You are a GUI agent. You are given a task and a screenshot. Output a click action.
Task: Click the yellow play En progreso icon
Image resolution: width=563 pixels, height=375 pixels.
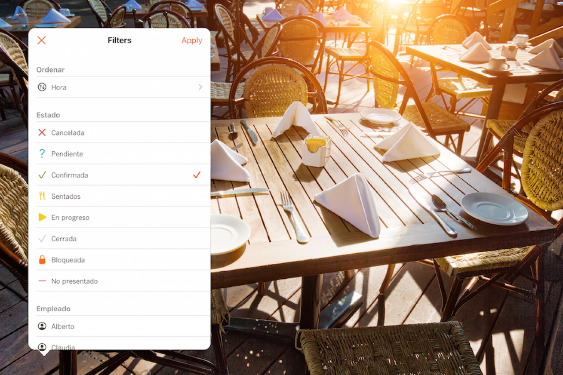coord(42,217)
